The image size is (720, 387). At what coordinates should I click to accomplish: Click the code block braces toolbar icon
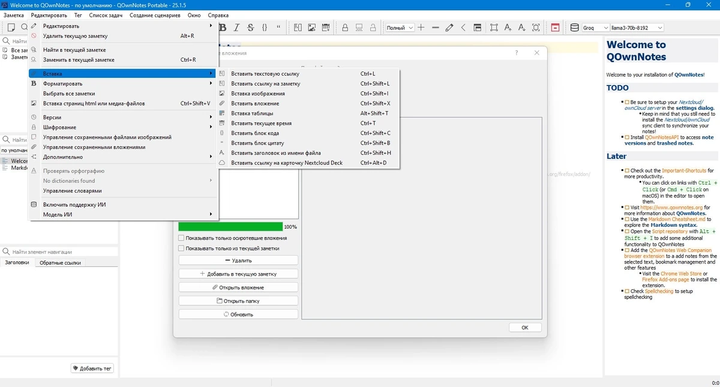265,28
